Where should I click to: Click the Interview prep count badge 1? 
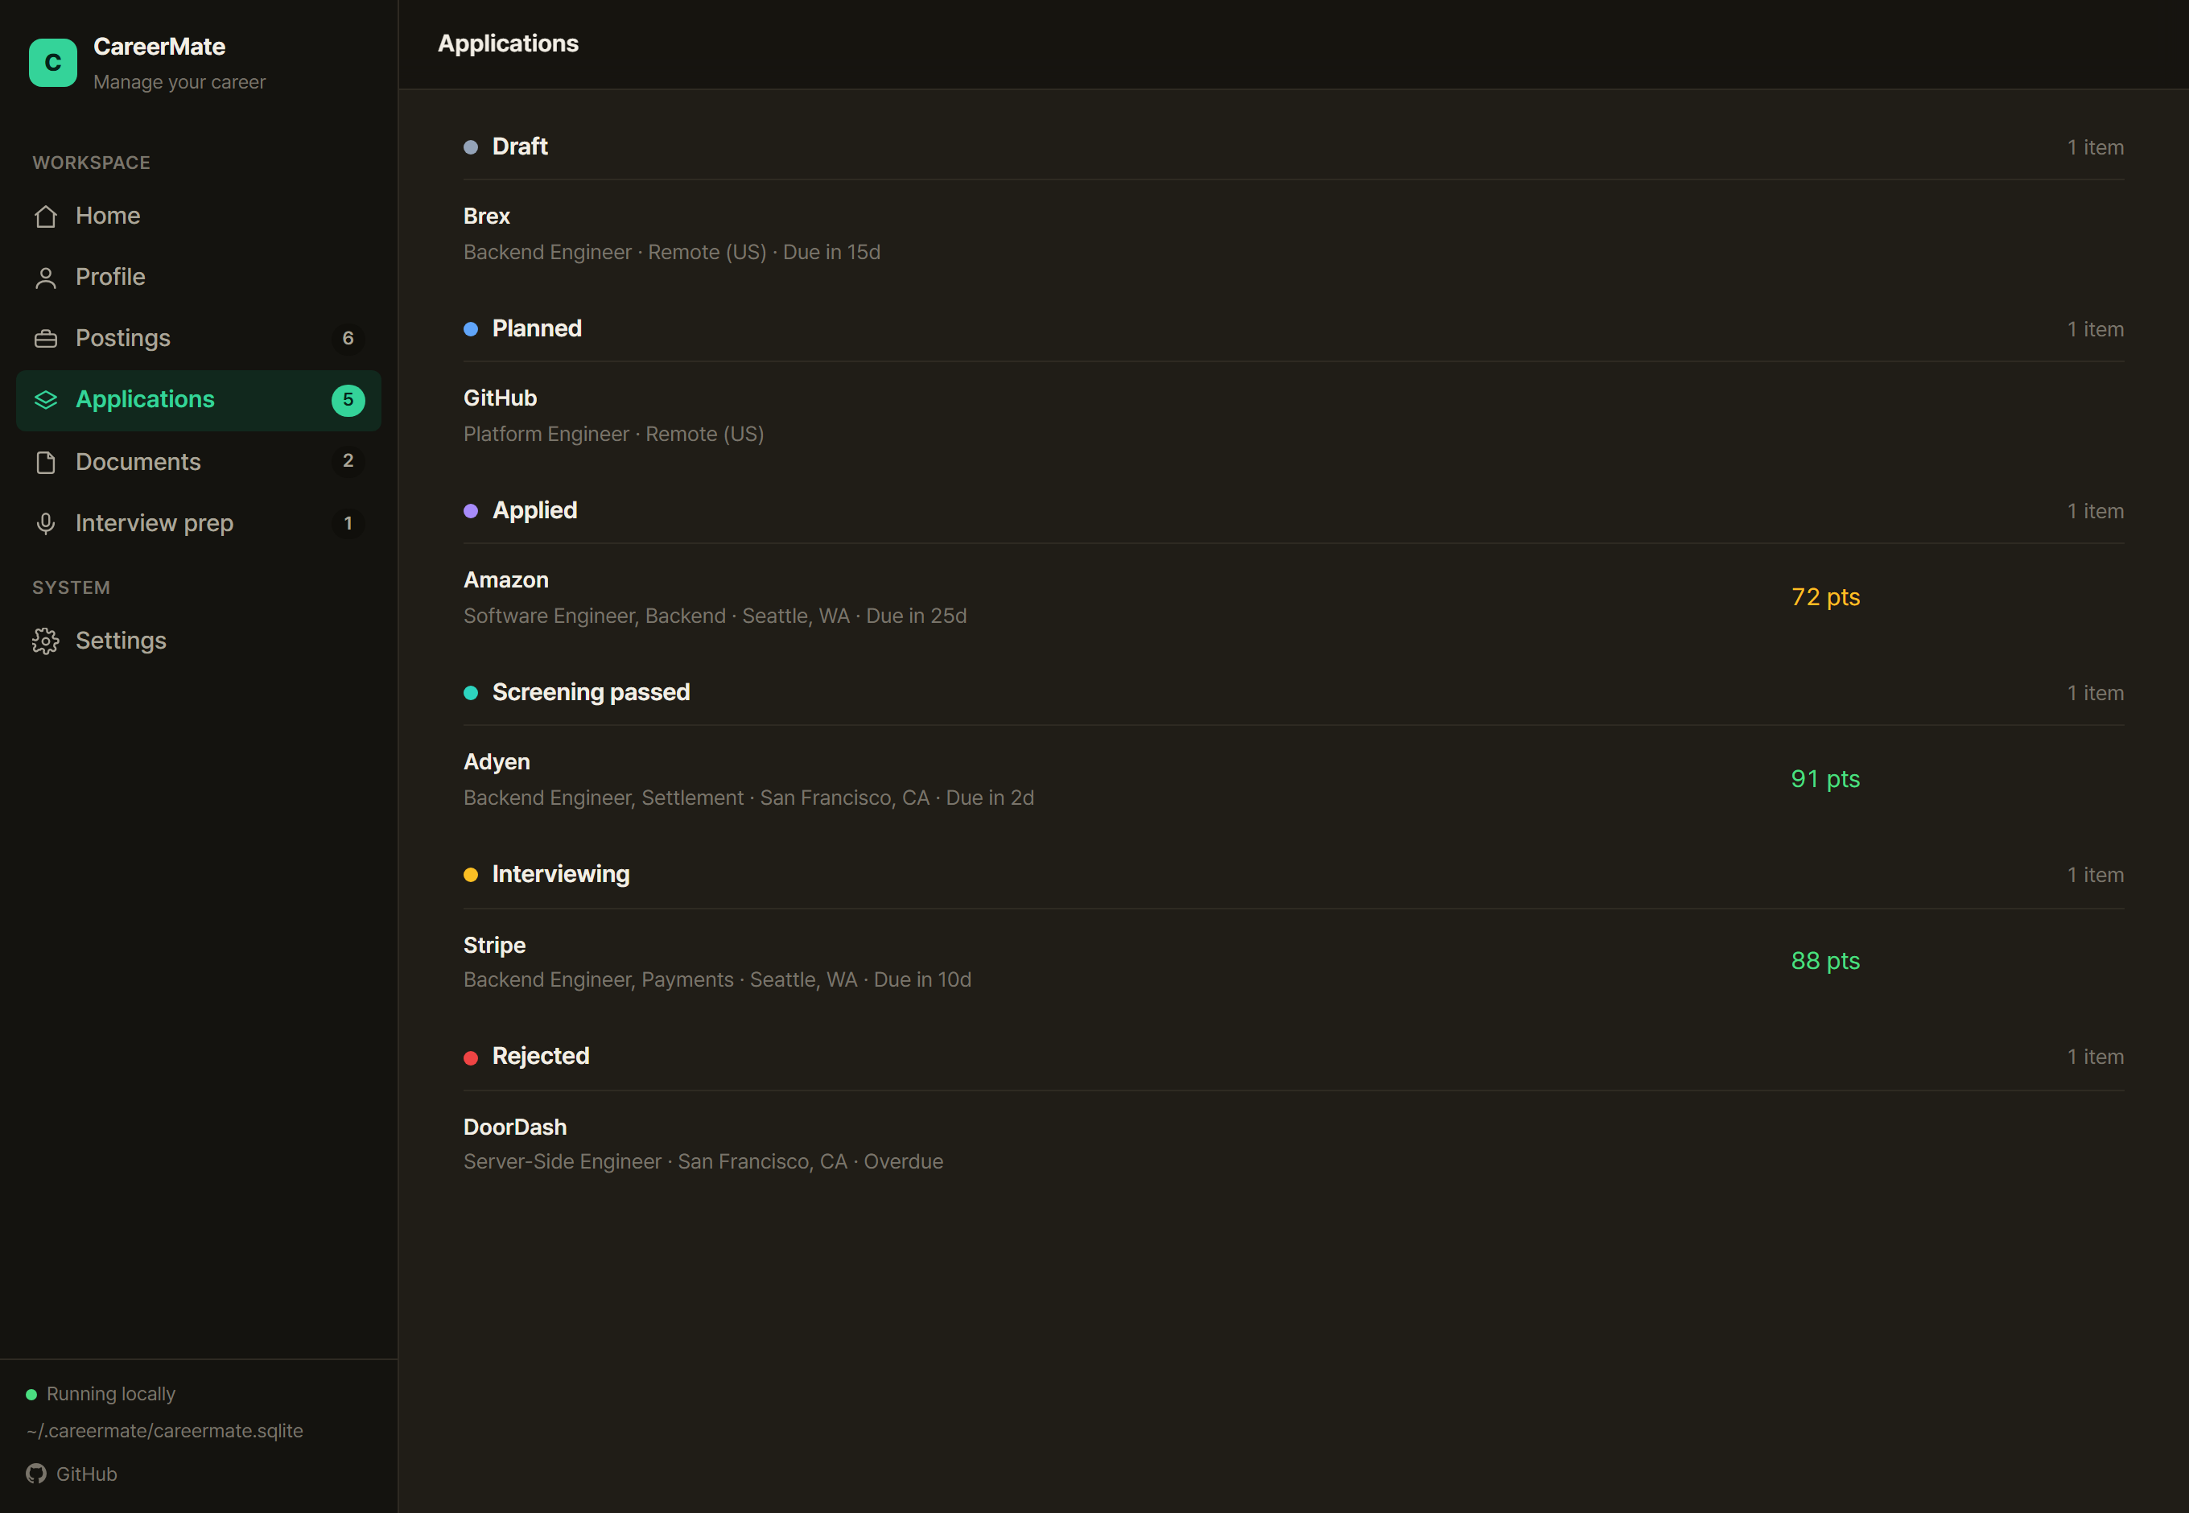pos(348,523)
